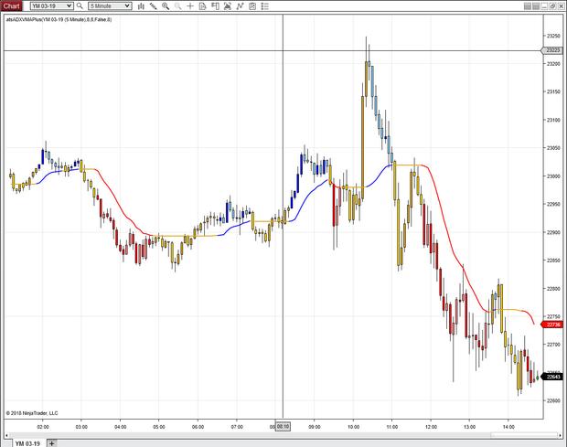Open the indicators icon in toolbar
Viewport: 567px width, 447px height.
click(x=227, y=5)
